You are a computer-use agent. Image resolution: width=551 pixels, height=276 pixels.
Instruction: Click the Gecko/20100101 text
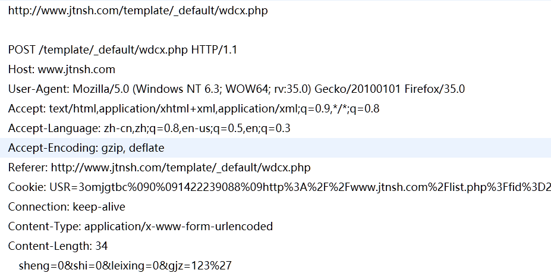pos(357,89)
